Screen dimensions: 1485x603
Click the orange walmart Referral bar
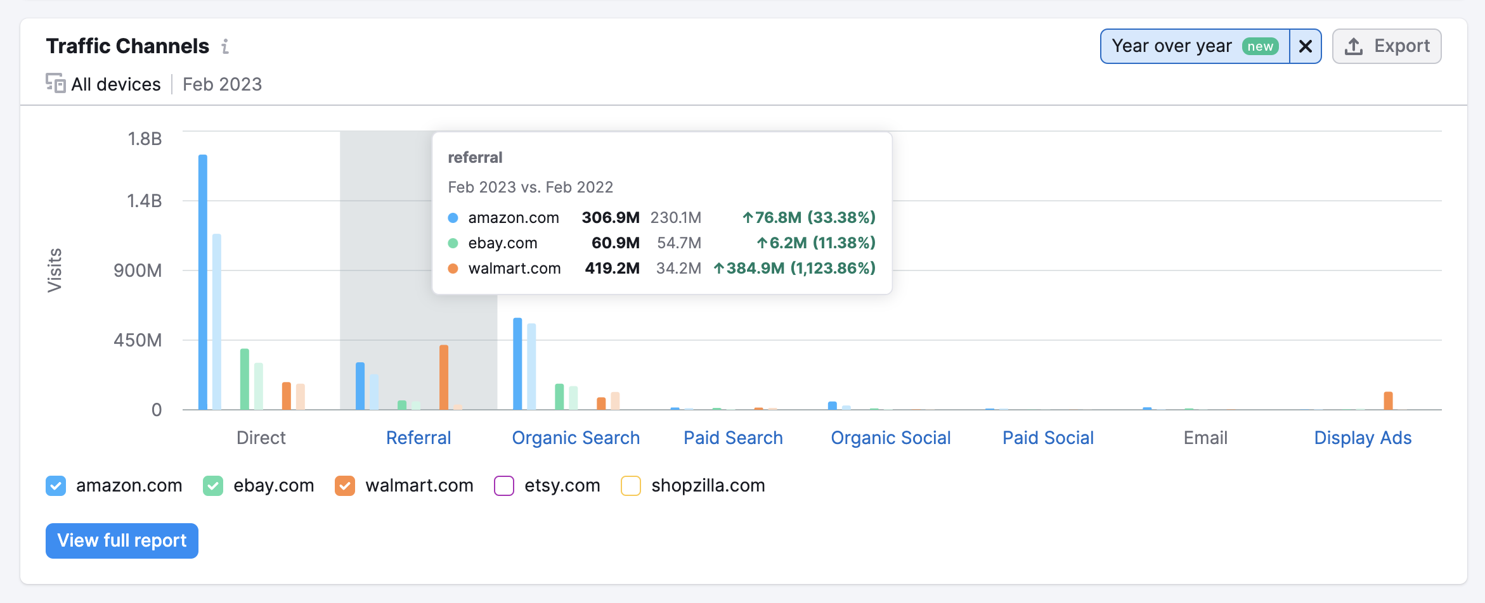444,378
